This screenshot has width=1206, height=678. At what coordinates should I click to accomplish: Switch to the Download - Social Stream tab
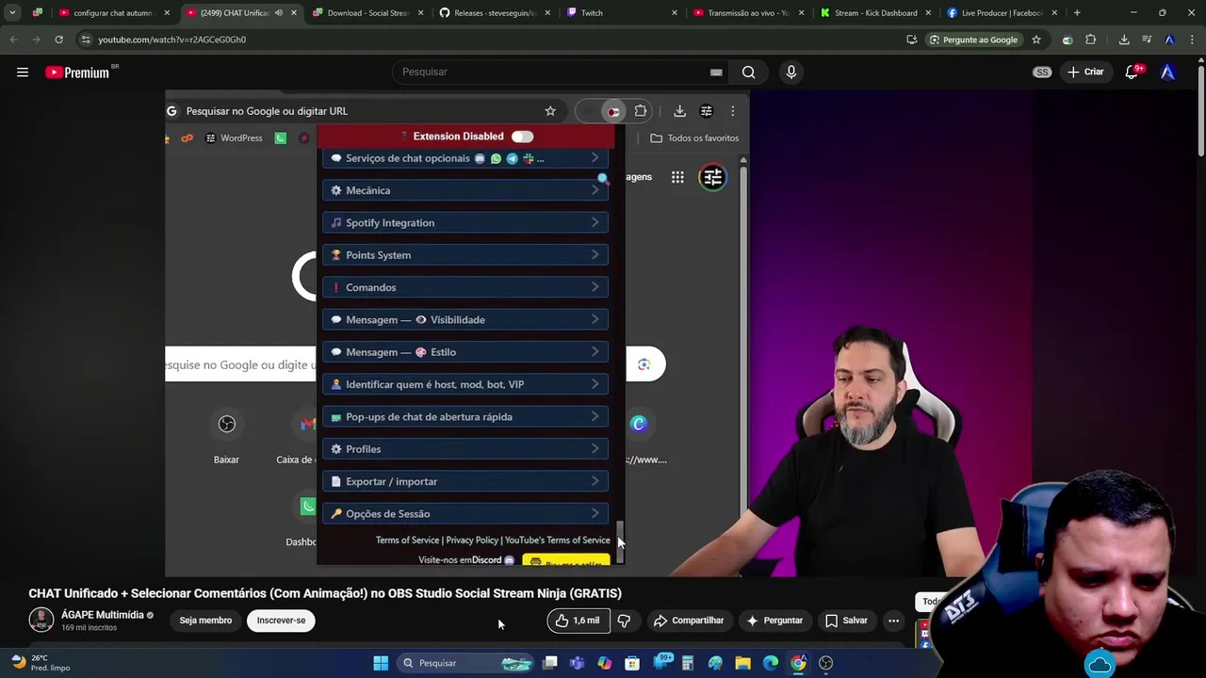click(x=367, y=13)
